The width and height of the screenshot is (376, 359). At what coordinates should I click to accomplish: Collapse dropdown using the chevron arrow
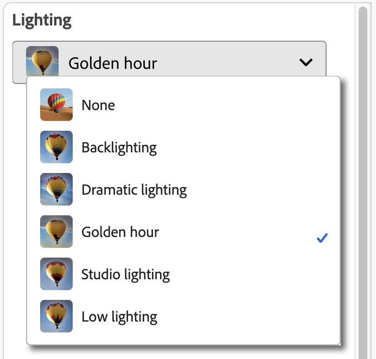306,62
